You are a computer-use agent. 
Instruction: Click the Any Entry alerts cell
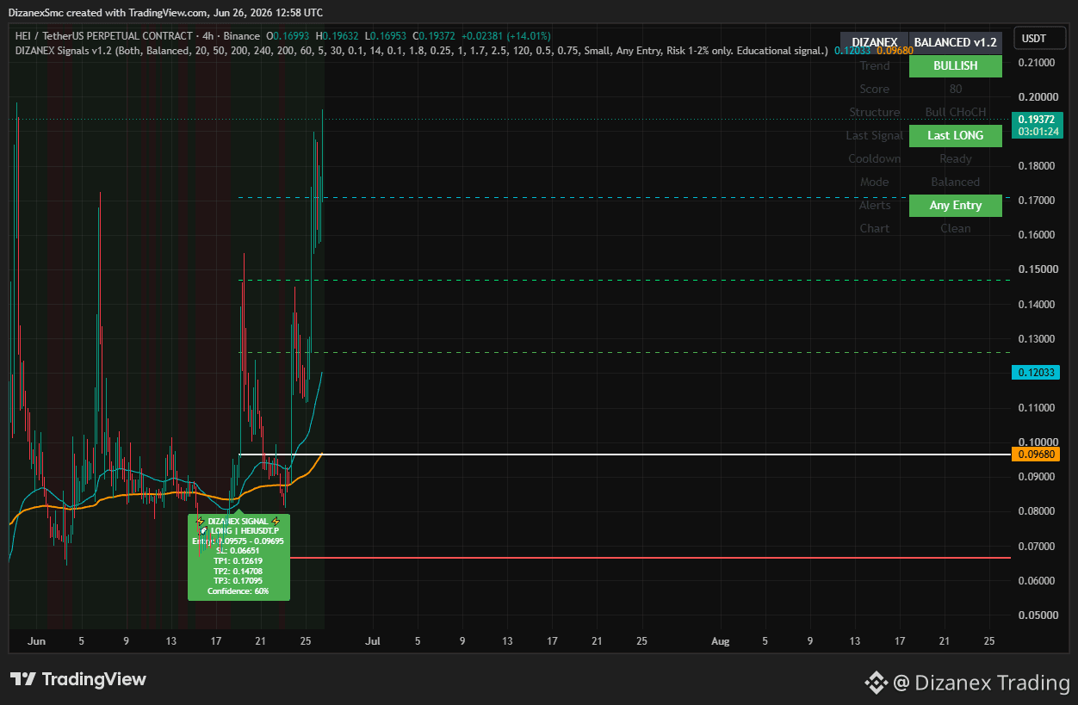point(955,205)
